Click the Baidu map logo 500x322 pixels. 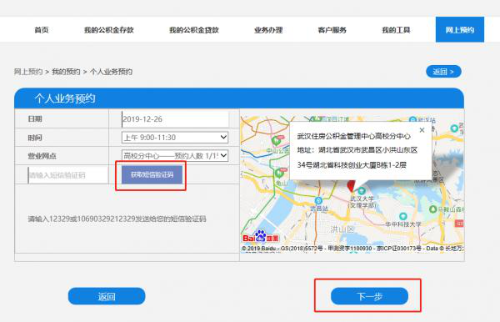tap(261, 236)
